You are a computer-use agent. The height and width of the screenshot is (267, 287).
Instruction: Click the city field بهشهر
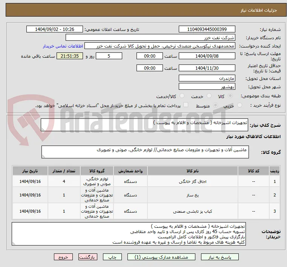click(x=207, y=87)
